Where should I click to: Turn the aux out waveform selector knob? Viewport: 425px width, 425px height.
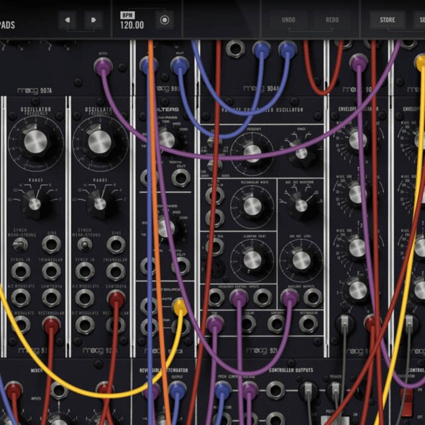301,205
